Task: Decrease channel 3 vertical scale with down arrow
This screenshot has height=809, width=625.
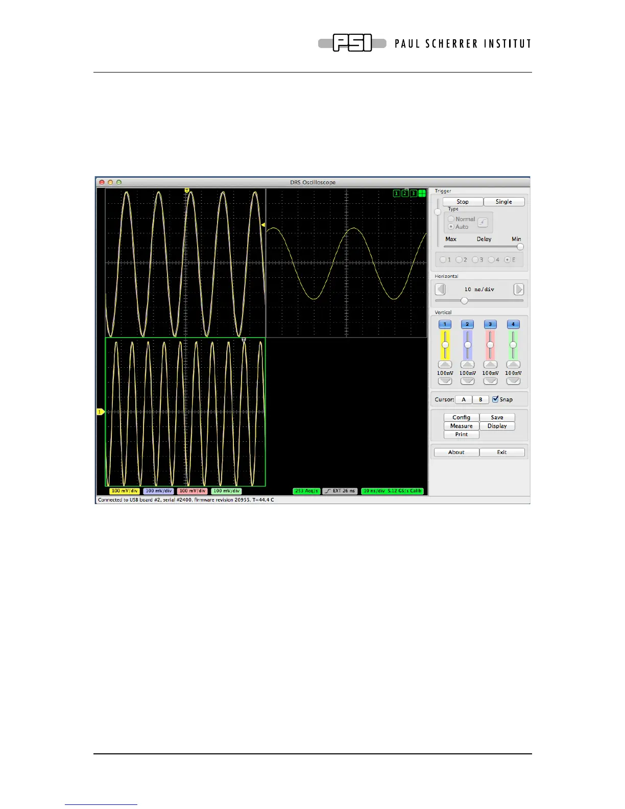Action: 490,381
